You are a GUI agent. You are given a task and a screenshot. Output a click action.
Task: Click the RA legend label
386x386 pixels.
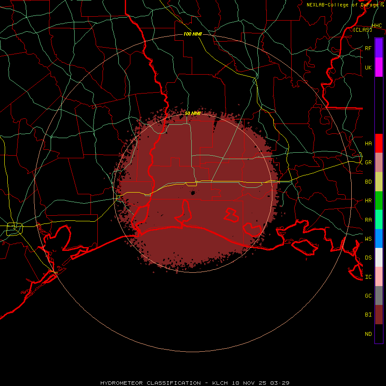(x=368, y=220)
